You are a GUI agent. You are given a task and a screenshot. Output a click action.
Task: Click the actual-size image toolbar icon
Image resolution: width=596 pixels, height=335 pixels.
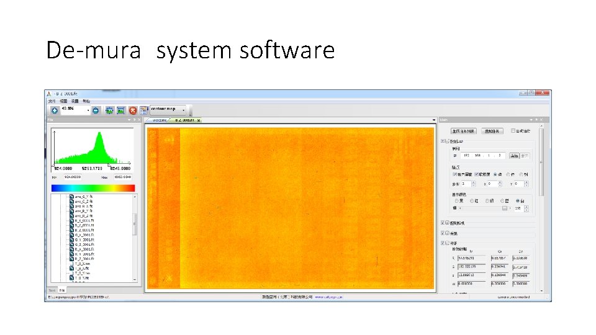(x=120, y=110)
